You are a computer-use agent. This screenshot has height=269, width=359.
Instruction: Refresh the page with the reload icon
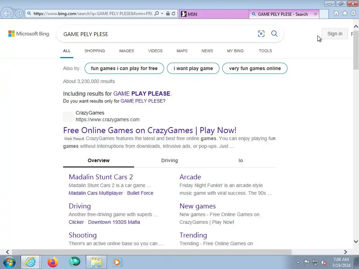[x=174, y=14]
